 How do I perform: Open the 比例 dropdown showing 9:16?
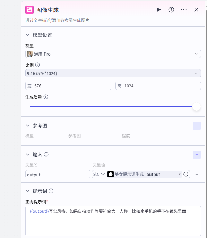point(113,73)
